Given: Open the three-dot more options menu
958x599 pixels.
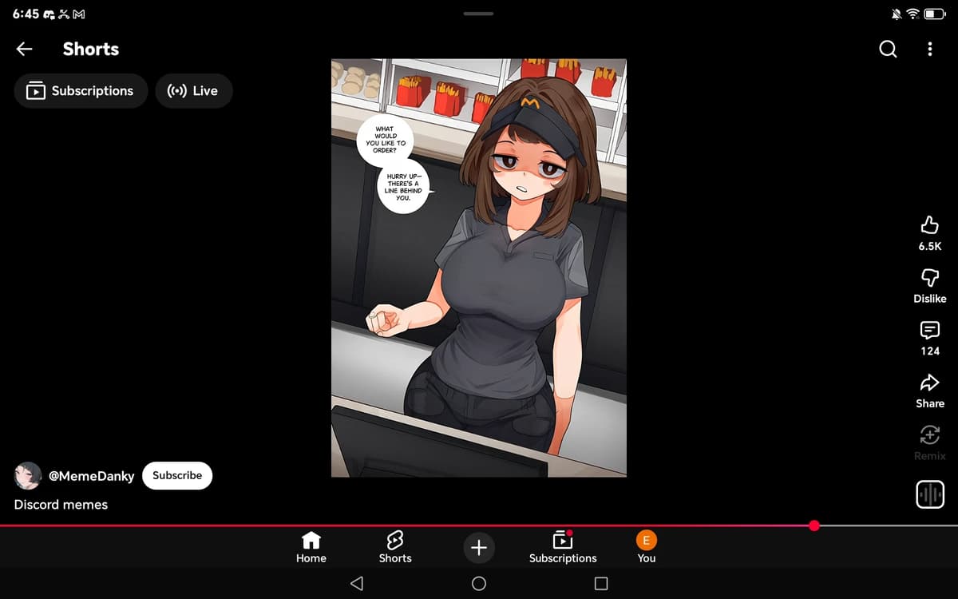Looking at the screenshot, I should (x=930, y=49).
